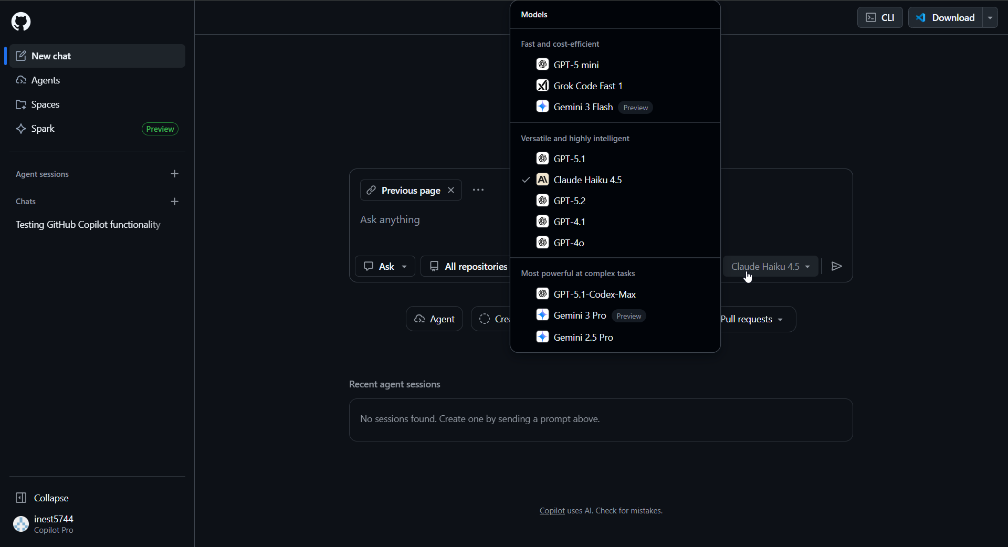Go to Agents in the sidebar
Viewport: 1008px width, 547px height.
click(46, 80)
